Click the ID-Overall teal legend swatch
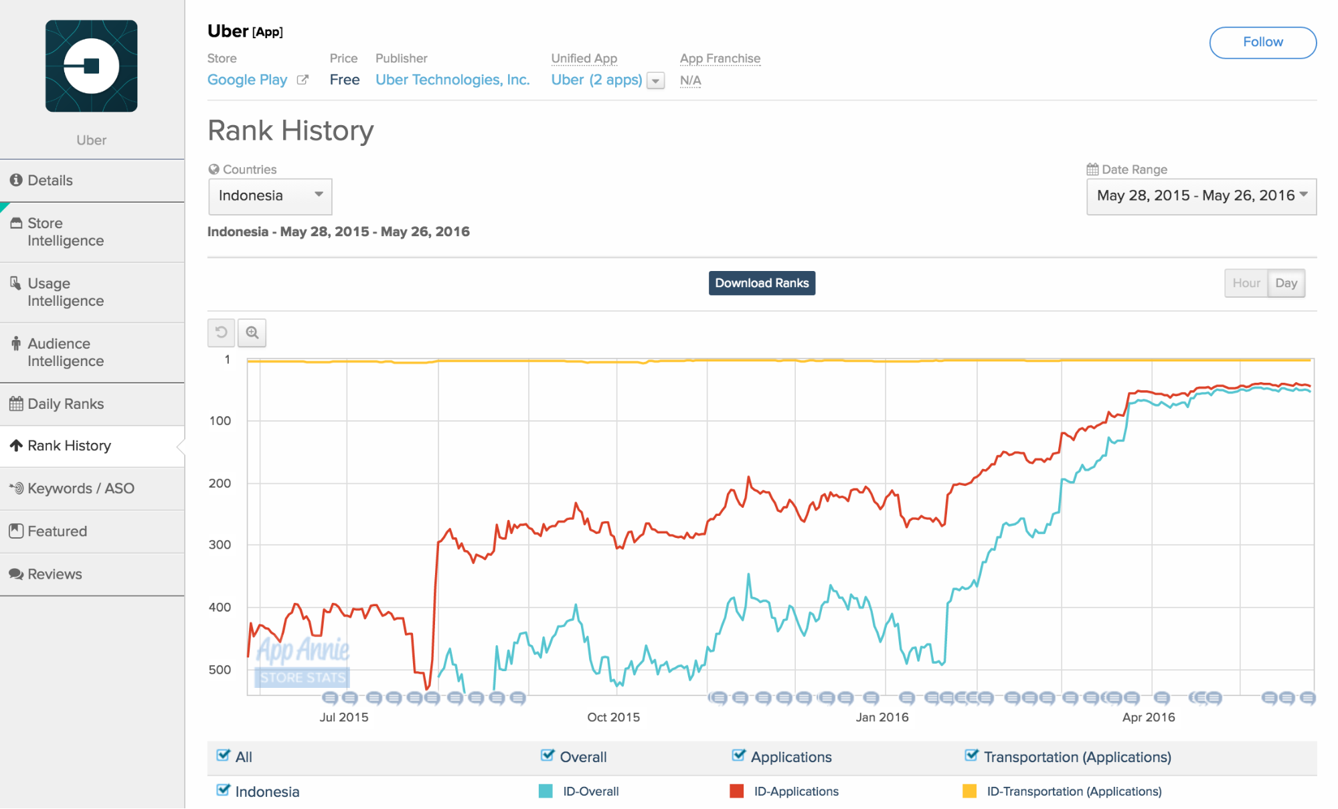 pyautogui.click(x=546, y=792)
